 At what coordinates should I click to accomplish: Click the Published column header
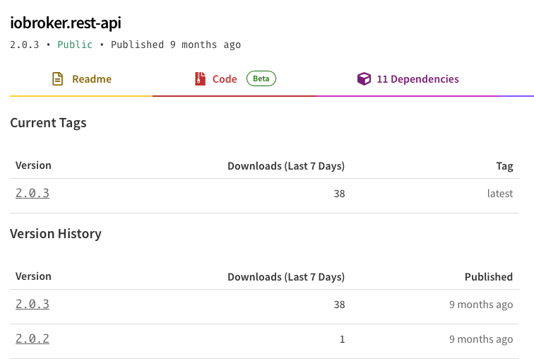click(488, 277)
